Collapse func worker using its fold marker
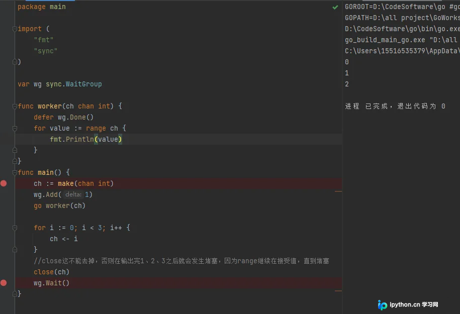 click(x=15, y=106)
